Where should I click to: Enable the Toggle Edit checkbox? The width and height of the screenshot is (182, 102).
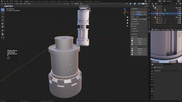coord(132,22)
